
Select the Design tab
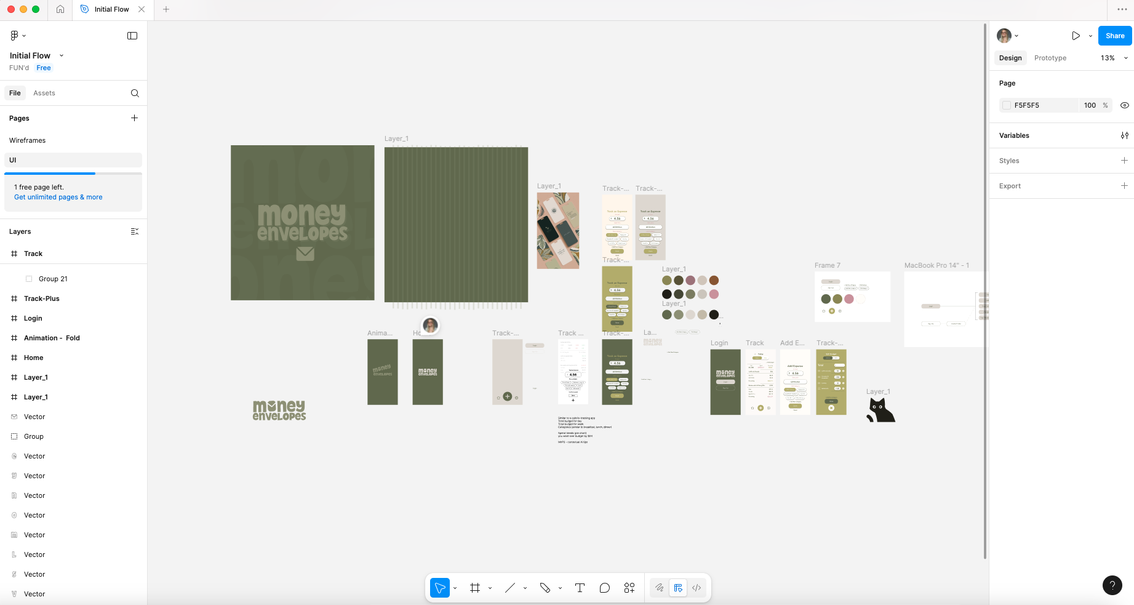[1010, 58]
